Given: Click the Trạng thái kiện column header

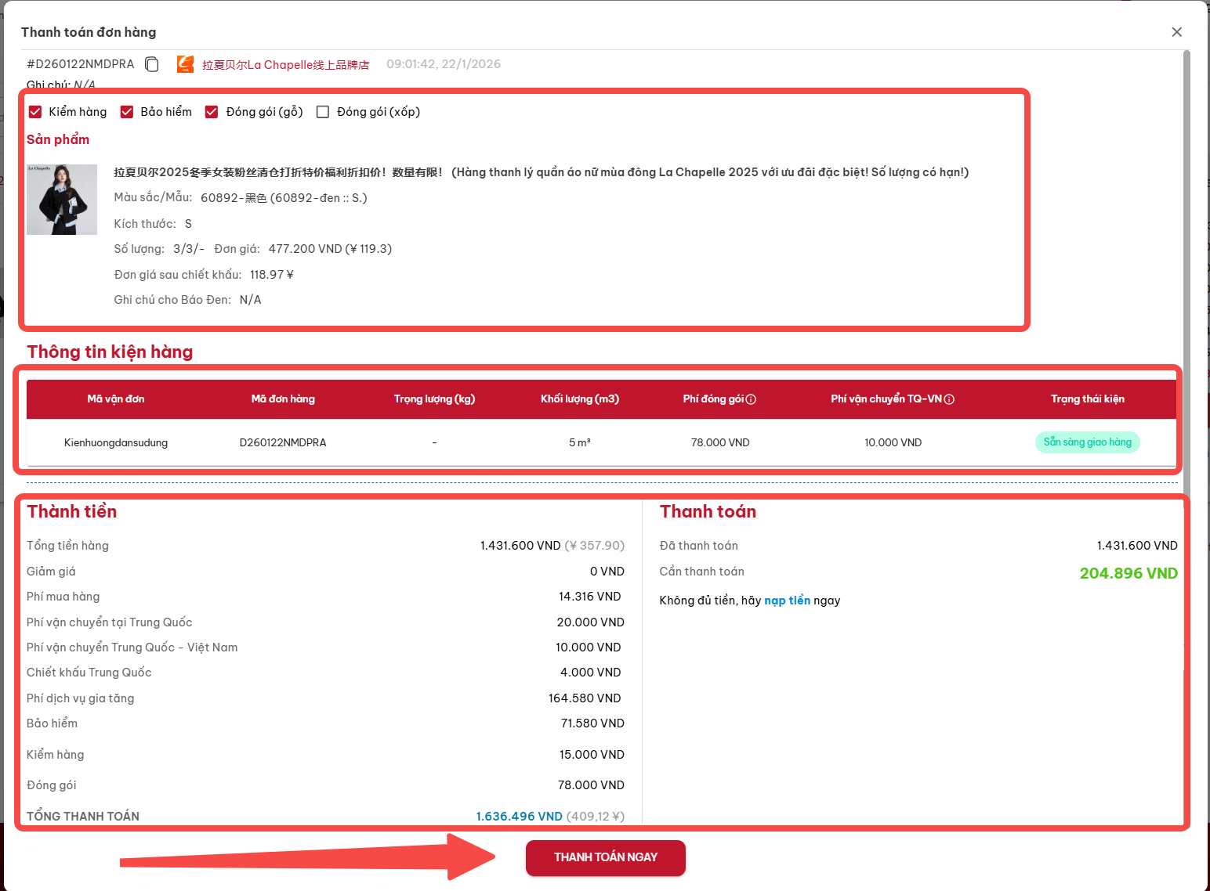Looking at the screenshot, I should (1088, 399).
